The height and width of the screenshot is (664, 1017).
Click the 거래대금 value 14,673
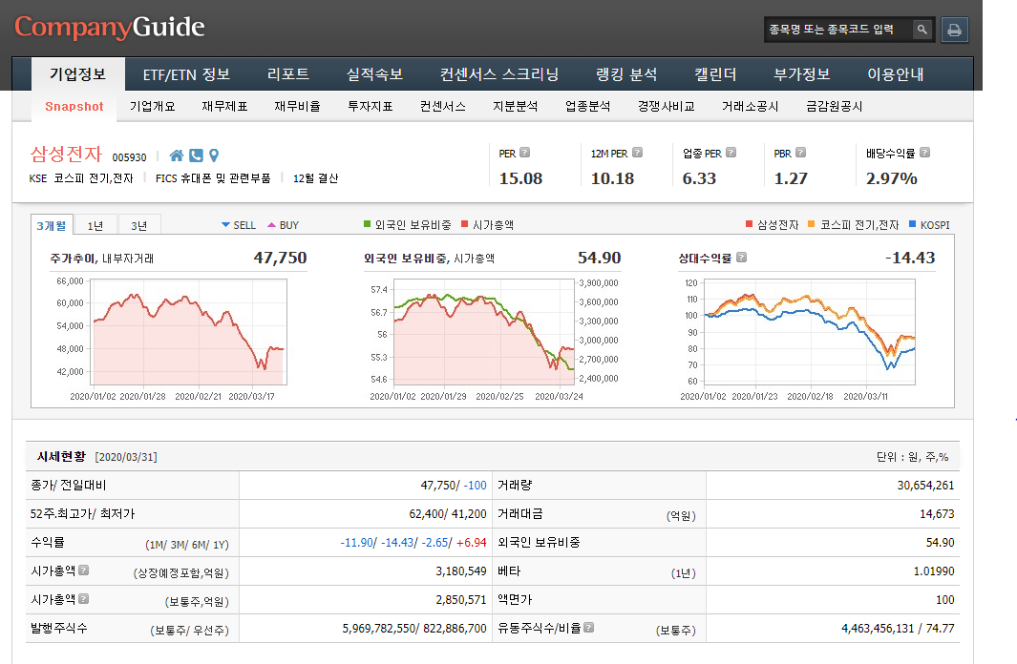click(937, 513)
